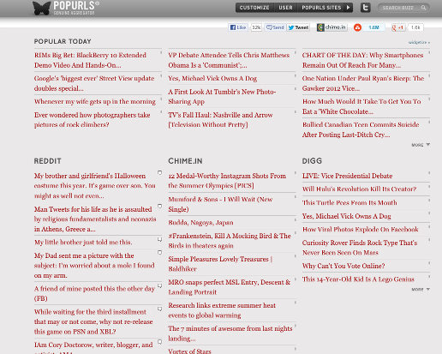Open First Look At Tumblr's app link

pyautogui.click(x=222, y=97)
